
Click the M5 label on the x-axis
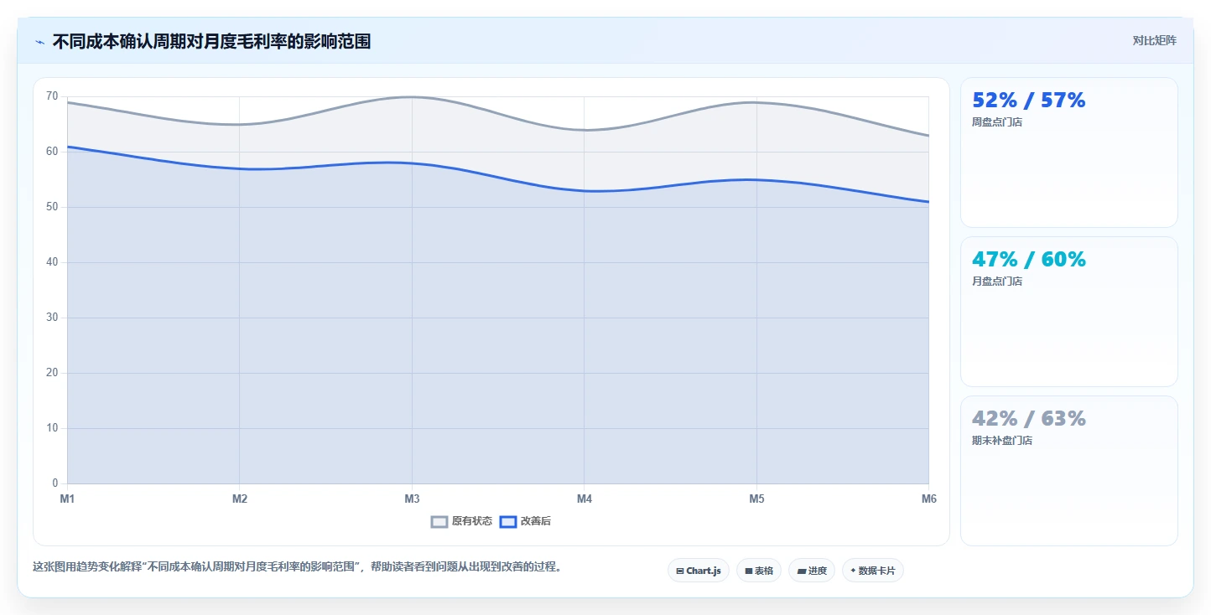click(756, 499)
